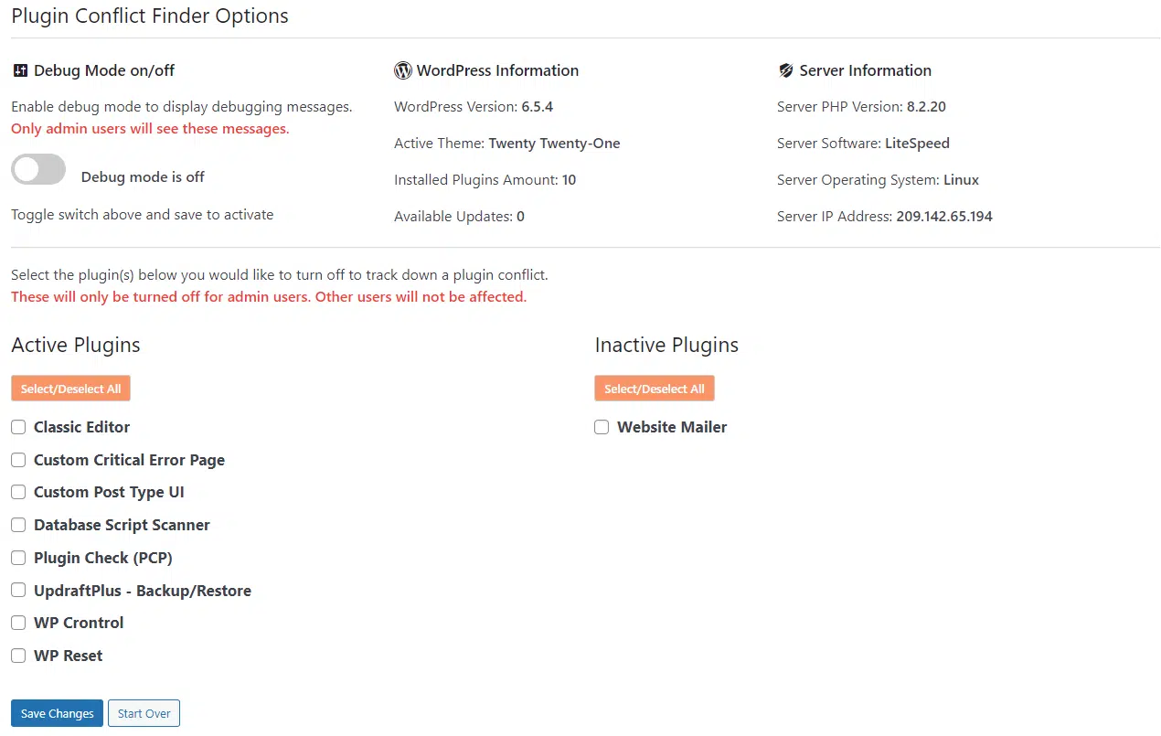Check the Website Mailer inactive plugin
The width and height of the screenshot is (1161, 736).
tap(602, 426)
